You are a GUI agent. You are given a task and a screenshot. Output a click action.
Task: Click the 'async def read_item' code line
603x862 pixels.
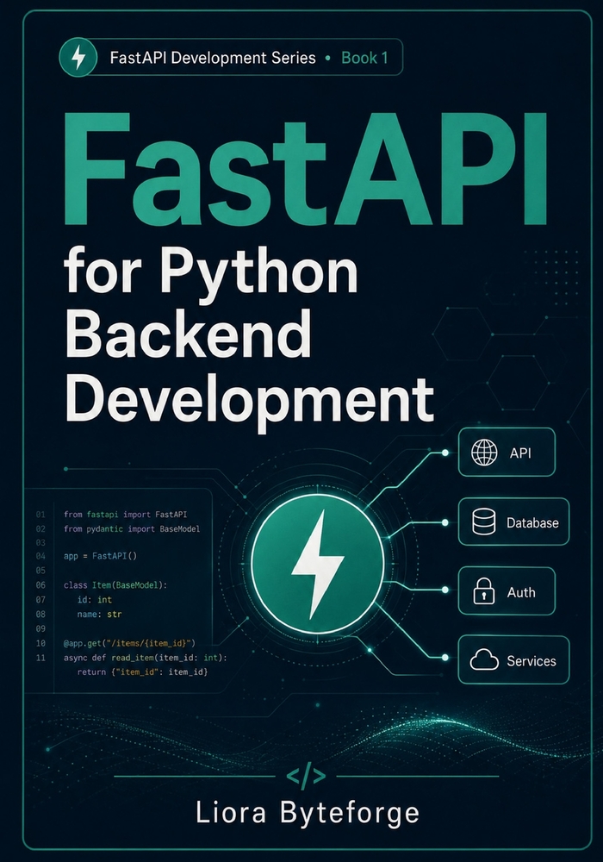click(x=145, y=658)
